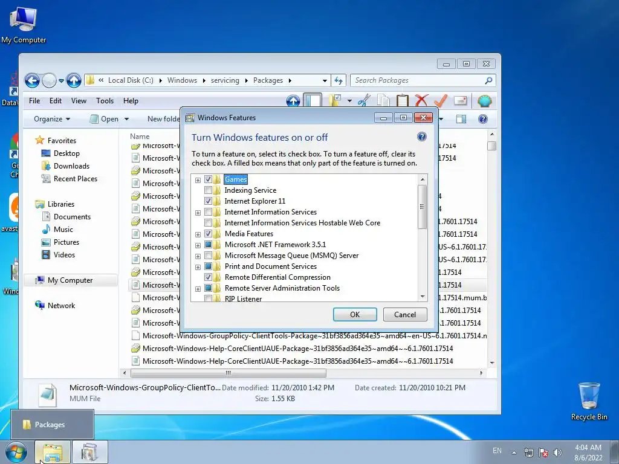Click the Explorer file list vertical scrollbar thumb
The image size is (619, 464).
click(x=491, y=146)
